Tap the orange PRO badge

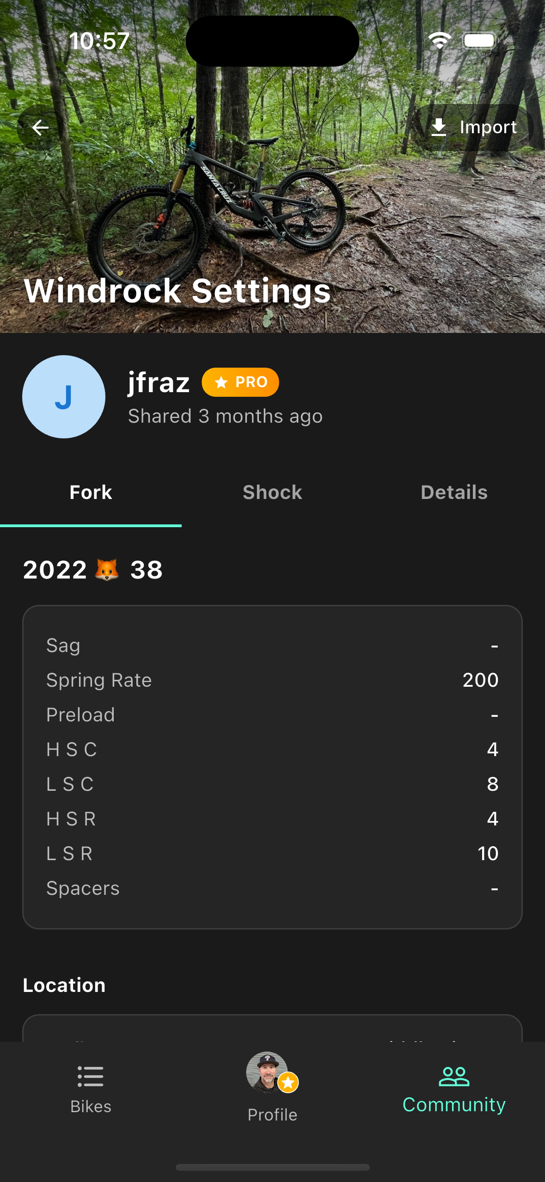coord(240,382)
